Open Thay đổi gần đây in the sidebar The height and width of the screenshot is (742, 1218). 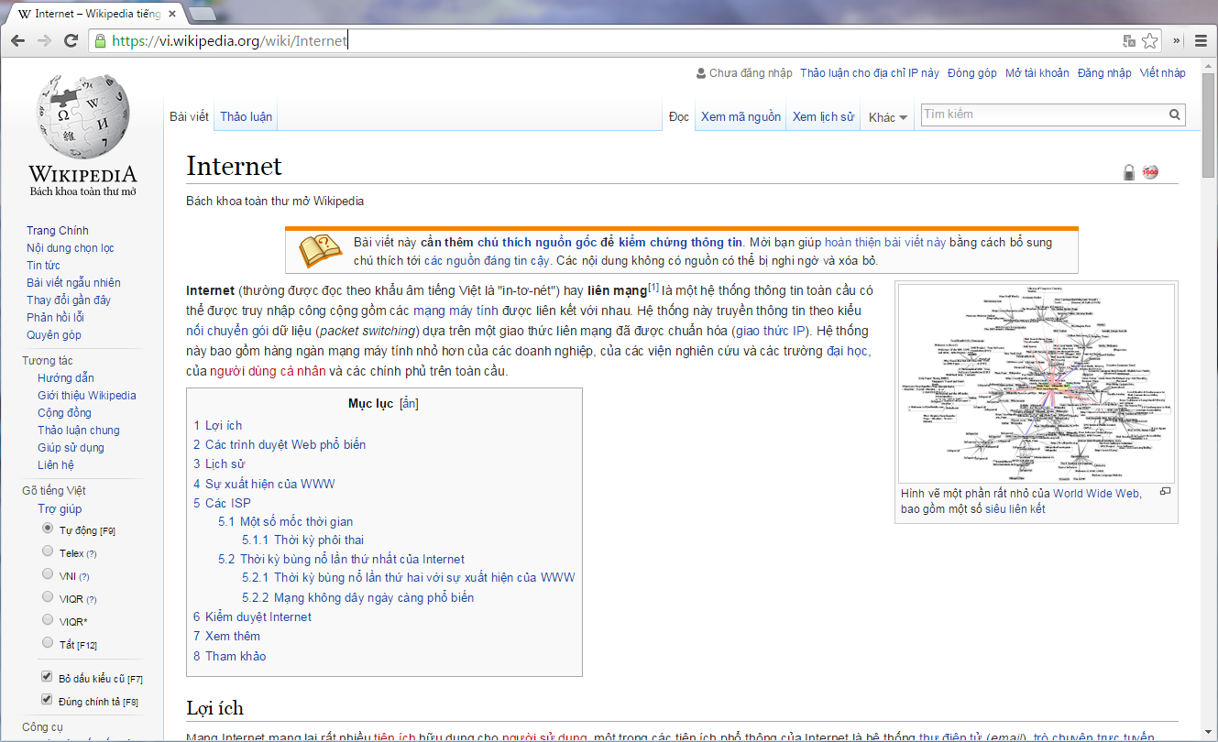click(69, 300)
